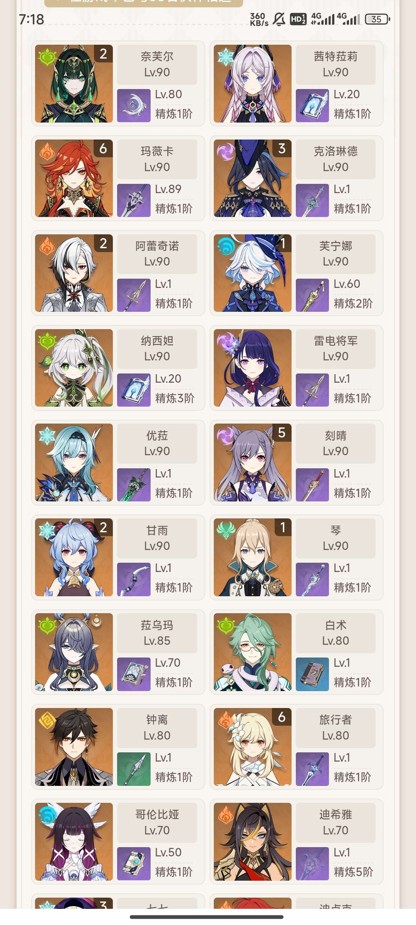
Task: Tap the muted bell status icon
Action: coord(279,19)
